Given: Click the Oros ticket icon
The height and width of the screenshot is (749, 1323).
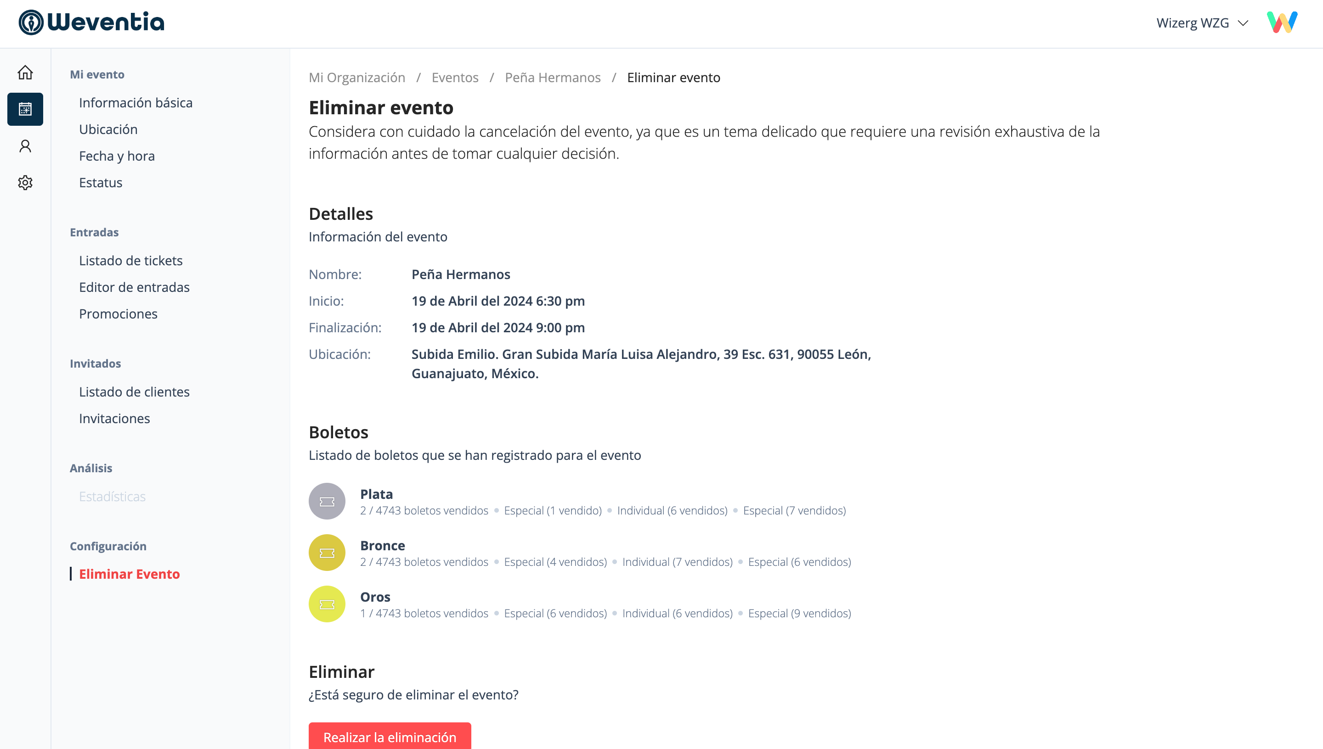Looking at the screenshot, I should pyautogui.click(x=327, y=604).
